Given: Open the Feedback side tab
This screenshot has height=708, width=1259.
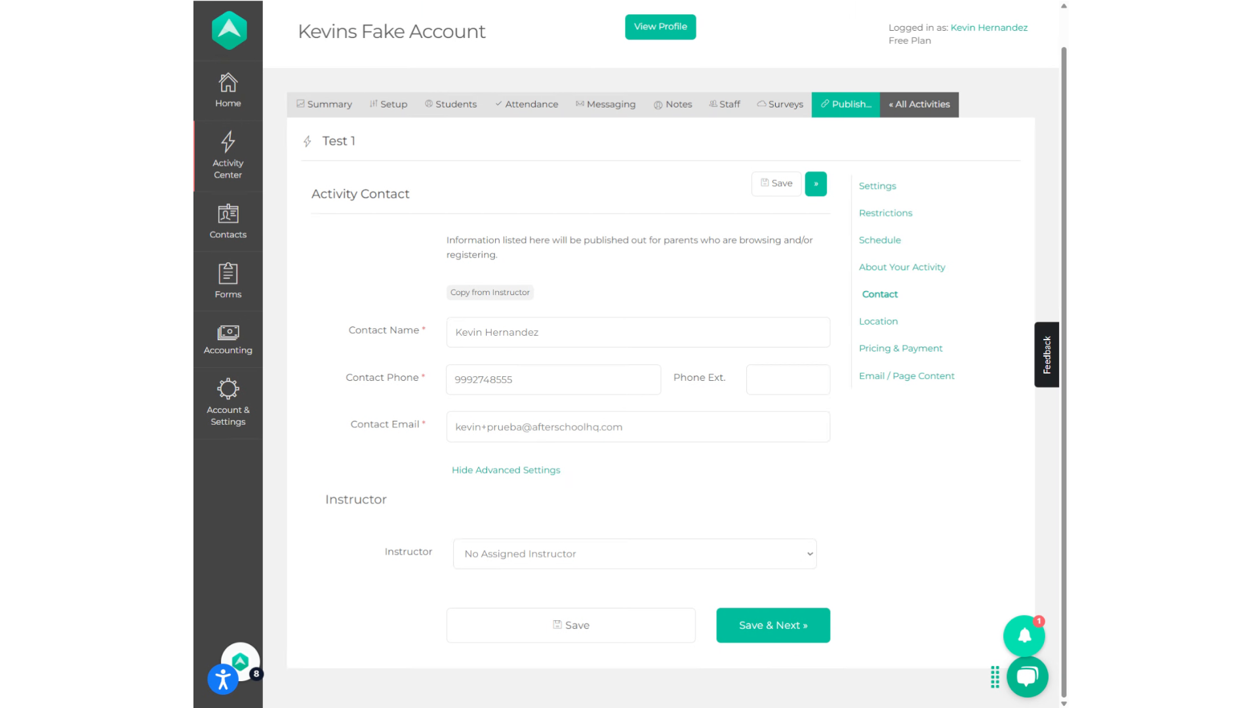Looking at the screenshot, I should coord(1047,355).
